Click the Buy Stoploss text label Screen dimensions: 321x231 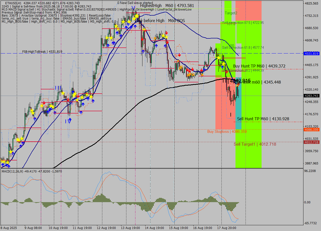click(x=227, y=132)
